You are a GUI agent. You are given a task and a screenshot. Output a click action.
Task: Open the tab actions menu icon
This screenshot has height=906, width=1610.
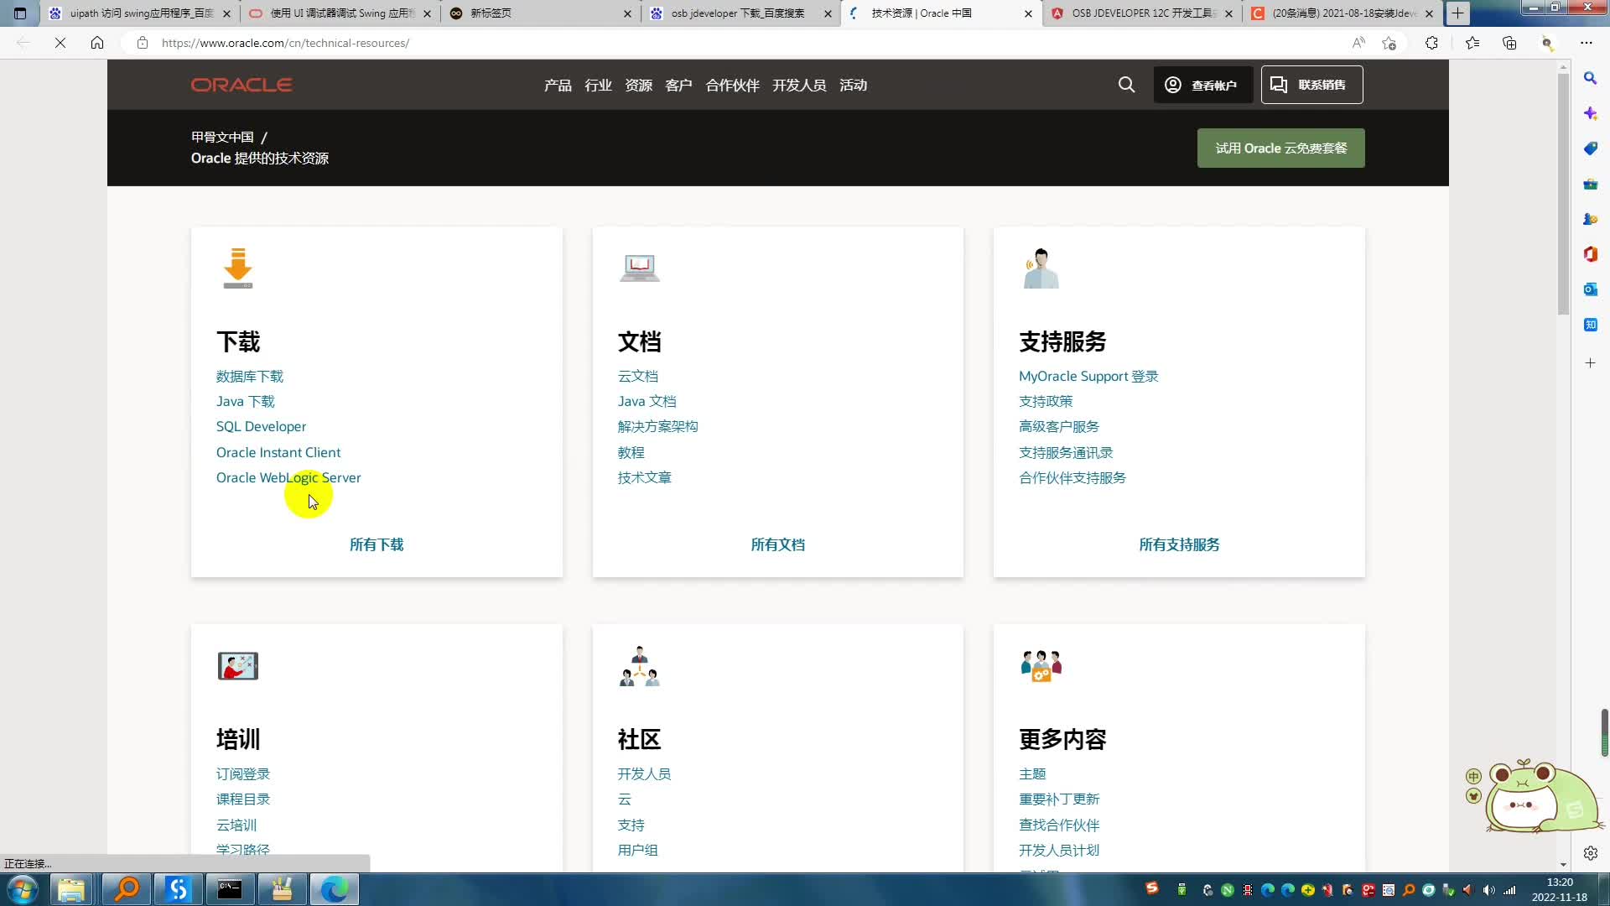click(x=20, y=13)
